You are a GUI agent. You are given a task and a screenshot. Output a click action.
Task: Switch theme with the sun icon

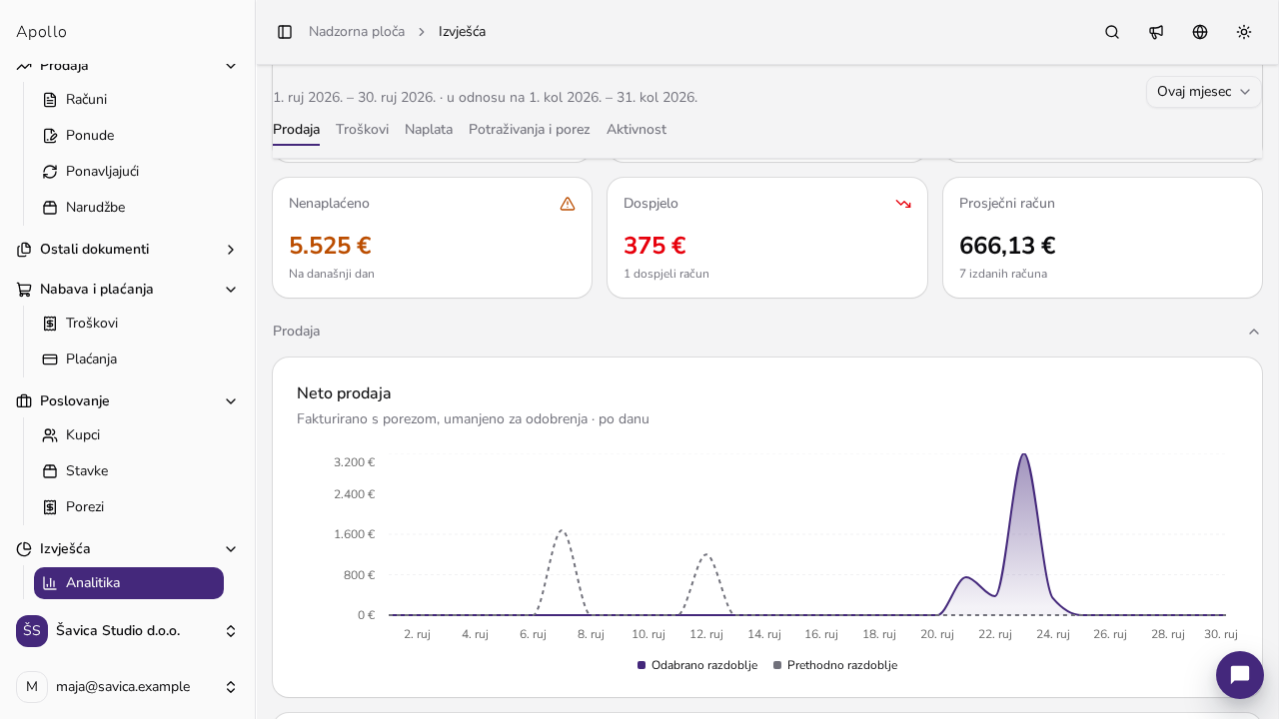tap(1244, 32)
